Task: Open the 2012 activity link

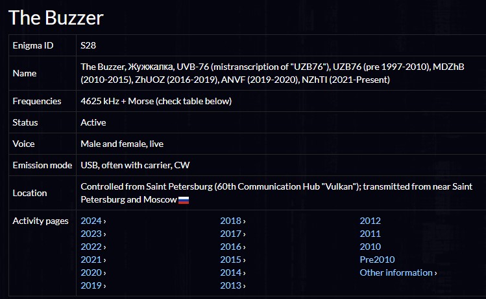Action: [371, 221]
